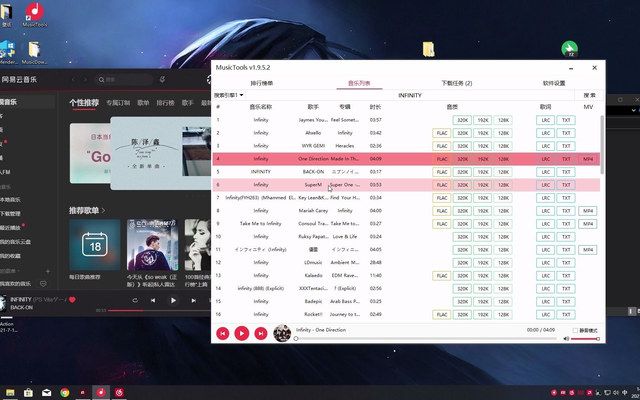The image size is (640, 400).
Task: Click the heartbeat mode icon beside 我喜欢的音乐
Action: click(43, 284)
